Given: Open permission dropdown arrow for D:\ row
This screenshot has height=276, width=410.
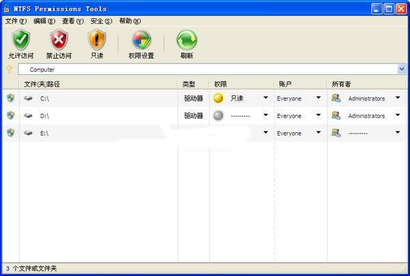Looking at the screenshot, I should coord(266,114).
